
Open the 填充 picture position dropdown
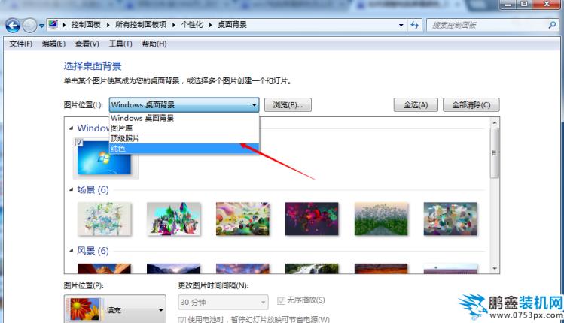click(x=115, y=309)
